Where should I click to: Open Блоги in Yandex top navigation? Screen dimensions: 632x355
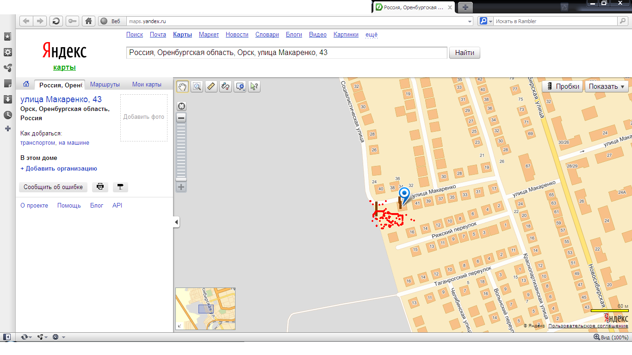click(294, 35)
